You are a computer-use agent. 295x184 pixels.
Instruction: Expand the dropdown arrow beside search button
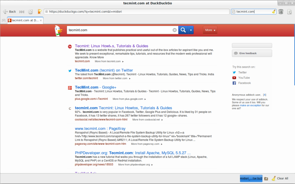(x=190, y=30)
